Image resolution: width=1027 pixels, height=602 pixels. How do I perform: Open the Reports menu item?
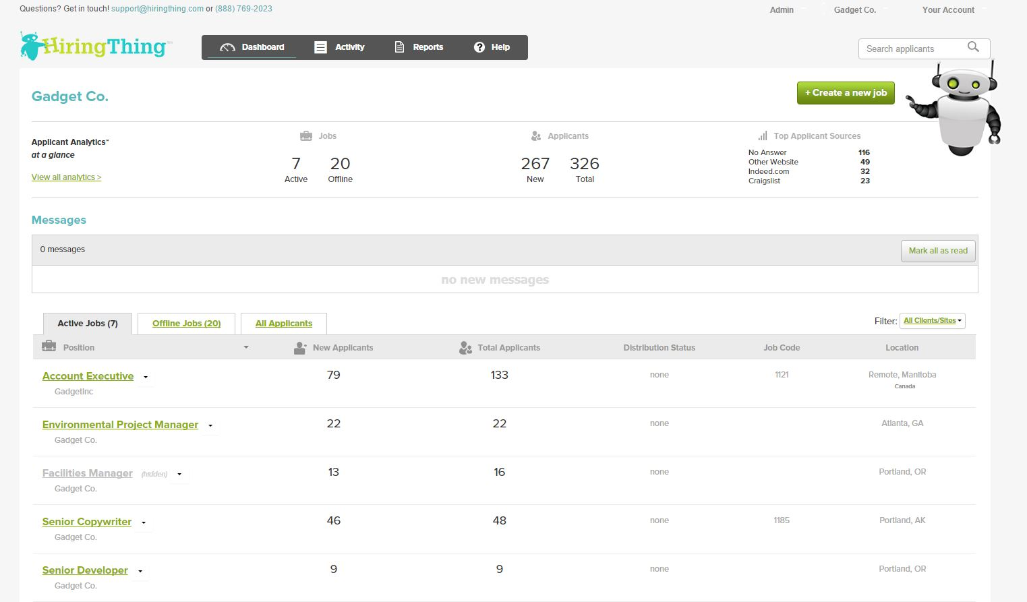419,47
